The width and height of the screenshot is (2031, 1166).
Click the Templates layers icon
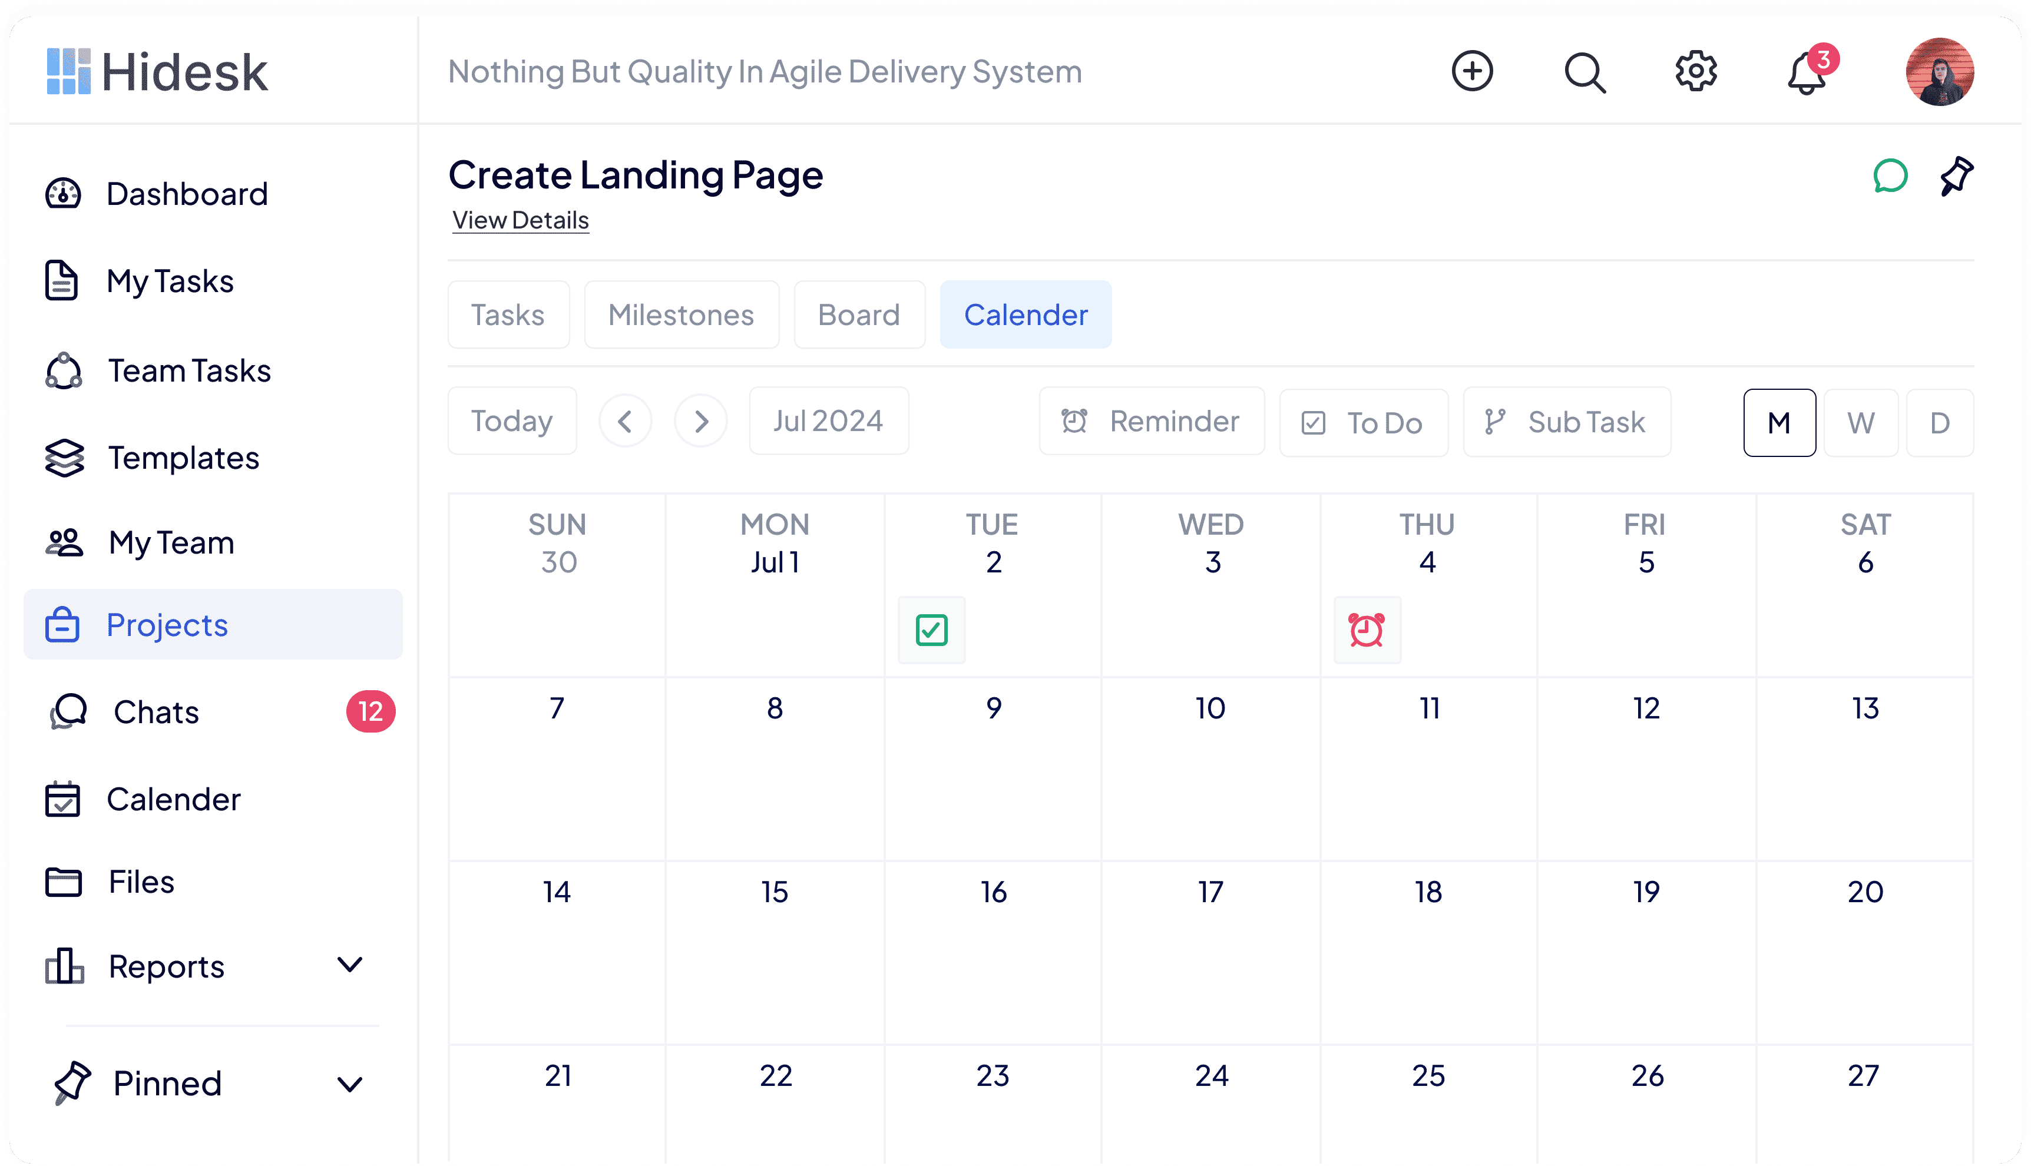(x=64, y=457)
